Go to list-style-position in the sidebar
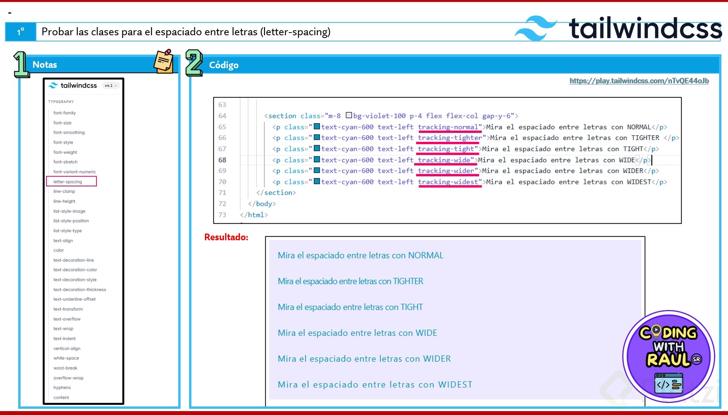 (71, 221)
